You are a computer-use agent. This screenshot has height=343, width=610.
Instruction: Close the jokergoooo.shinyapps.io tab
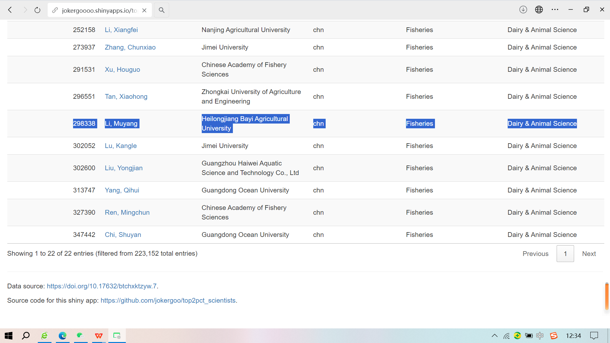click(144, 10)
